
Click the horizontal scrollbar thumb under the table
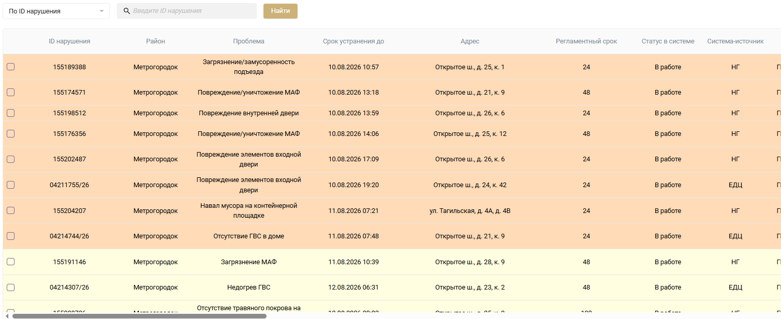click(139, 316)
